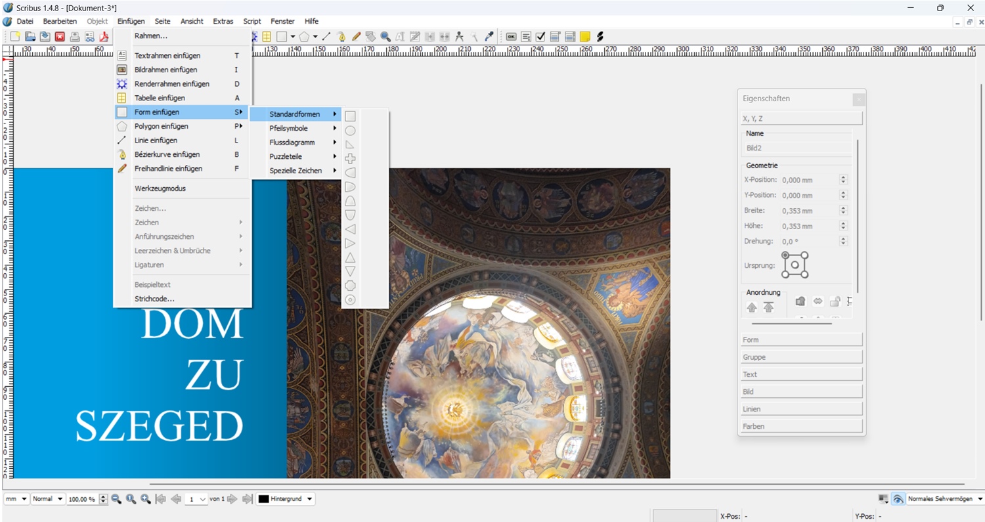Expand the Text section in Eigenschaften

click(801, 374)
